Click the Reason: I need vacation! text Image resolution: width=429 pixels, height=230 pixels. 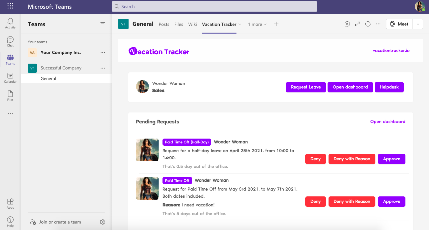[188, 205]
